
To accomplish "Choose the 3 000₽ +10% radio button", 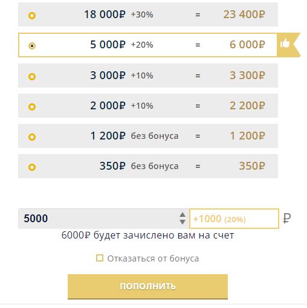I will [x=32, y=77].
